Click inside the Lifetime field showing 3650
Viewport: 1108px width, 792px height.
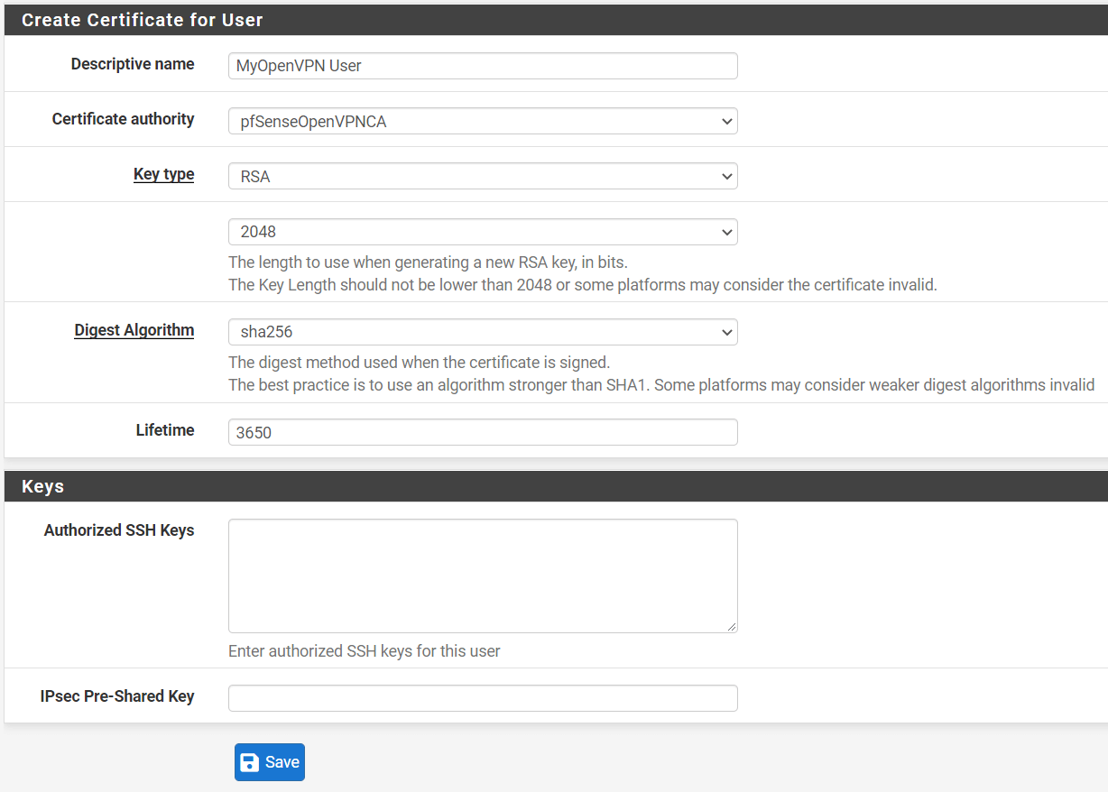click(x=483, y=432)
